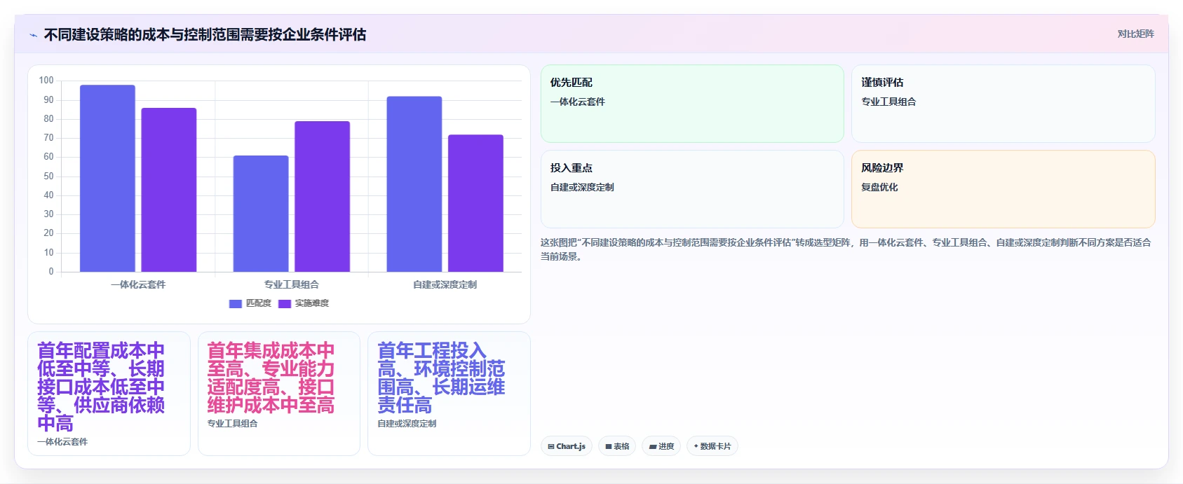
Task: Click the 50 value on the y-axis
Action: coord(48,176)
